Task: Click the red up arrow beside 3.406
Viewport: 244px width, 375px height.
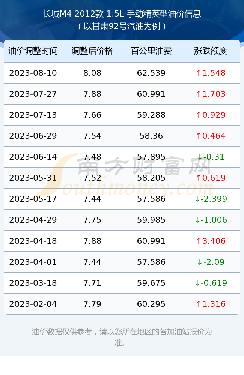Action: coord(199,241)
